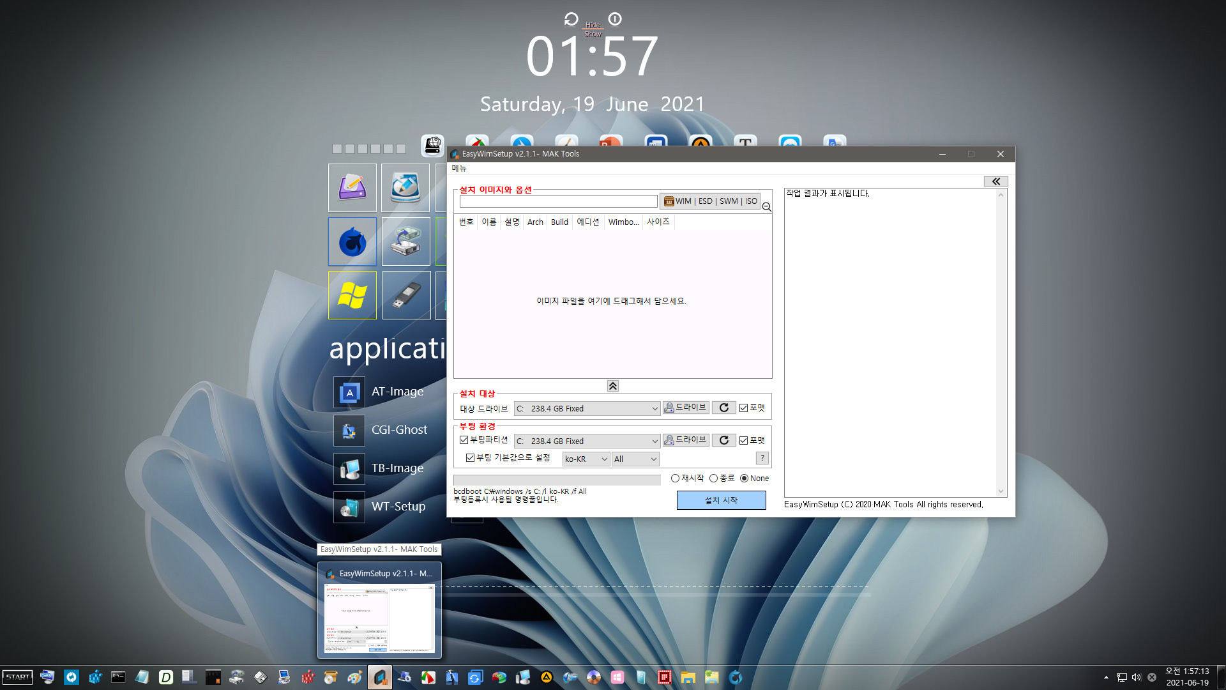This screenshot has height=690, width=1226.
Task: Click the 드라이브 button in the 부팅 환경 section
Action: [x=686, y=440]
